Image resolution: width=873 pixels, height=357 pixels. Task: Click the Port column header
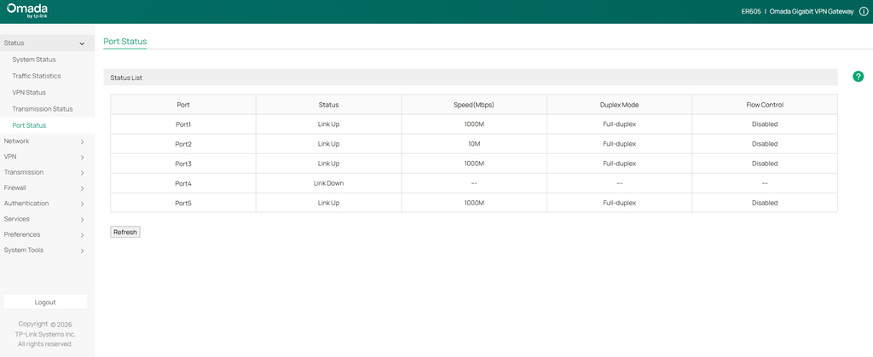[183, 105]
